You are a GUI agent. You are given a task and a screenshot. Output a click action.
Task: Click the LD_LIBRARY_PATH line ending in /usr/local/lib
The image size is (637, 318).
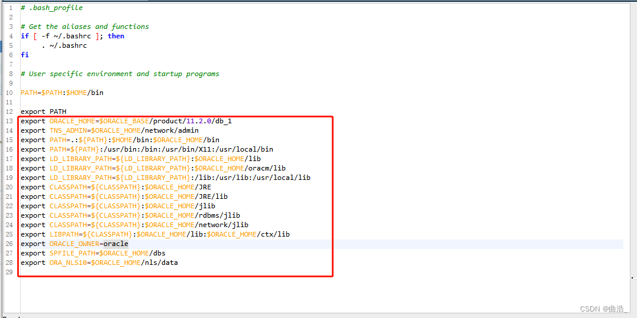tap(166, 178)
